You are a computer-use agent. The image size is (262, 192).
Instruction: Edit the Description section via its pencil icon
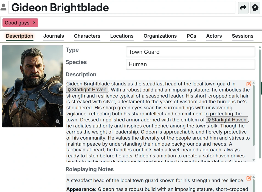(x=249, y=84)
